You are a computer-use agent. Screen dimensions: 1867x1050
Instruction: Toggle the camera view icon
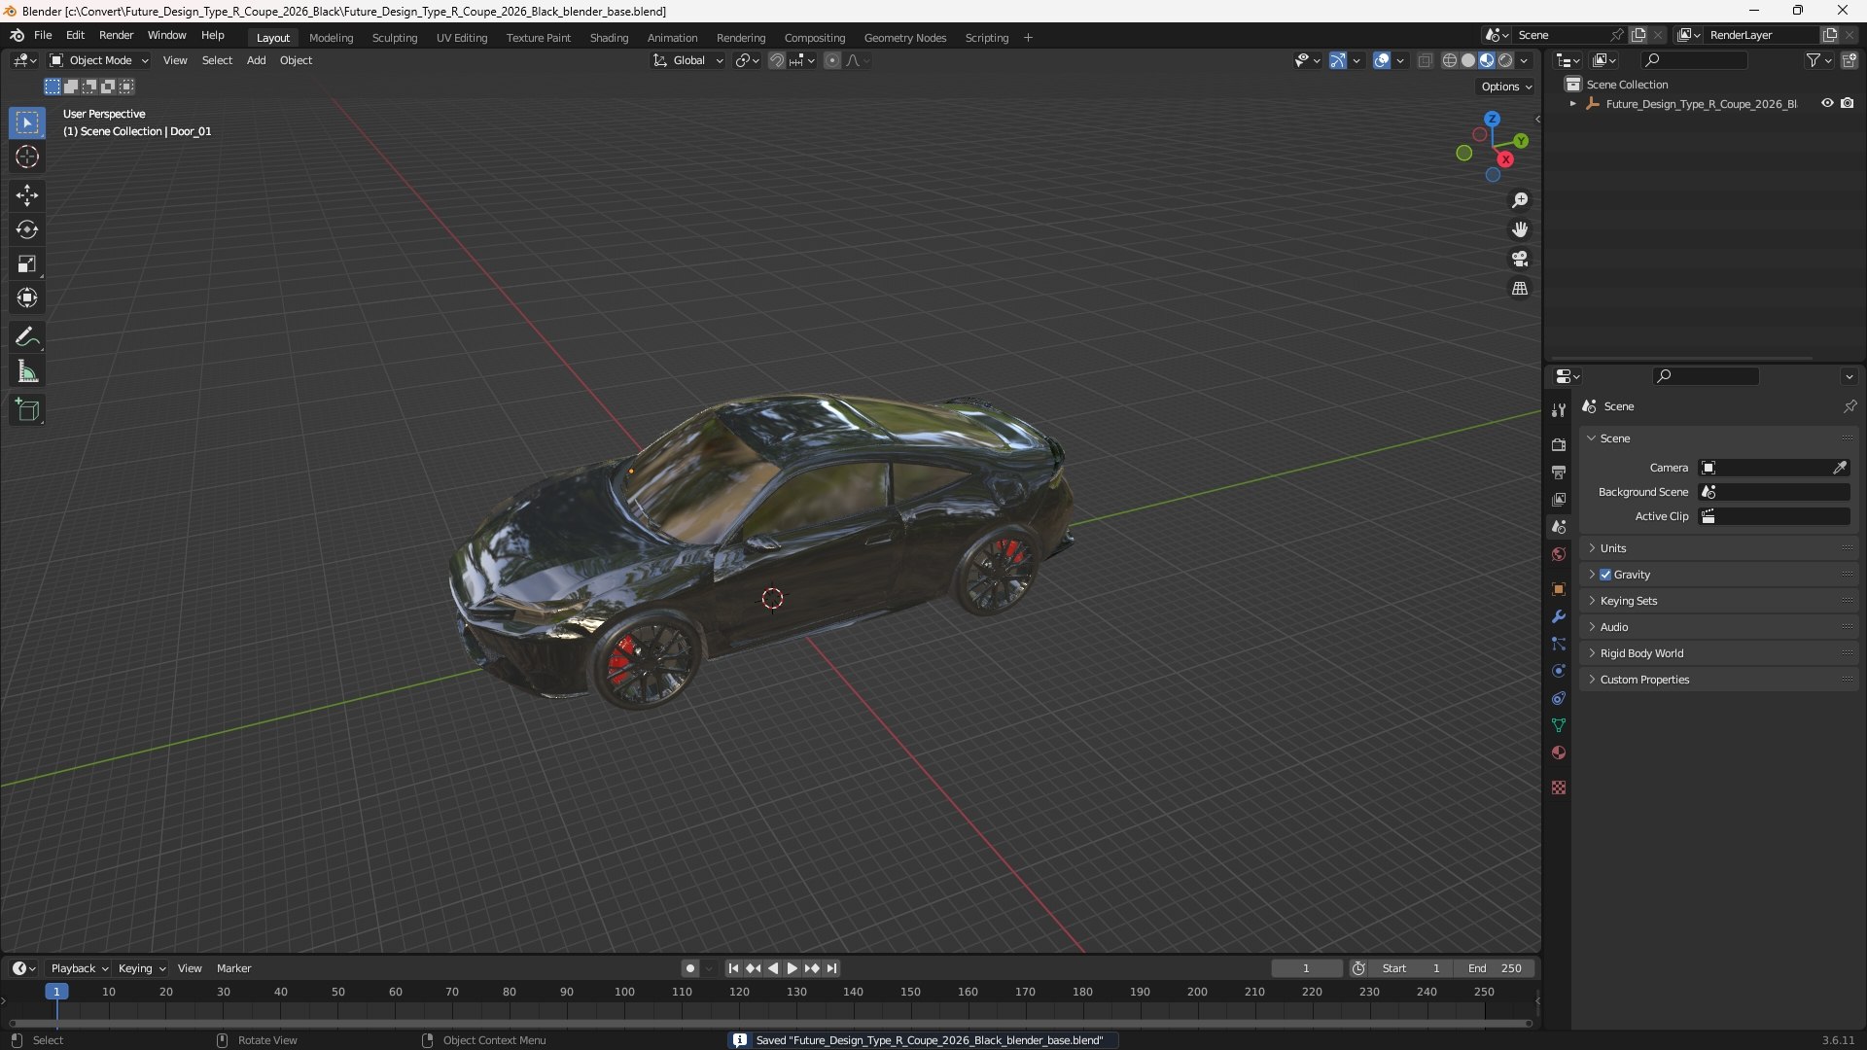1520,259
